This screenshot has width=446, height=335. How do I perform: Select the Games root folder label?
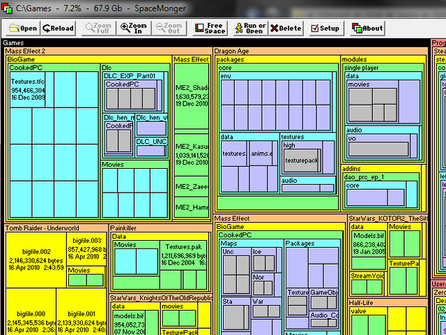tap(13, 43)
